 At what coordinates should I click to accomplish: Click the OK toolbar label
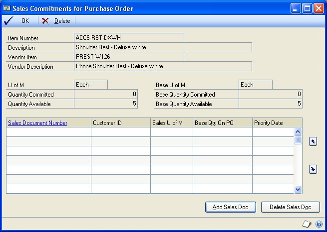[x=25, y=21]
